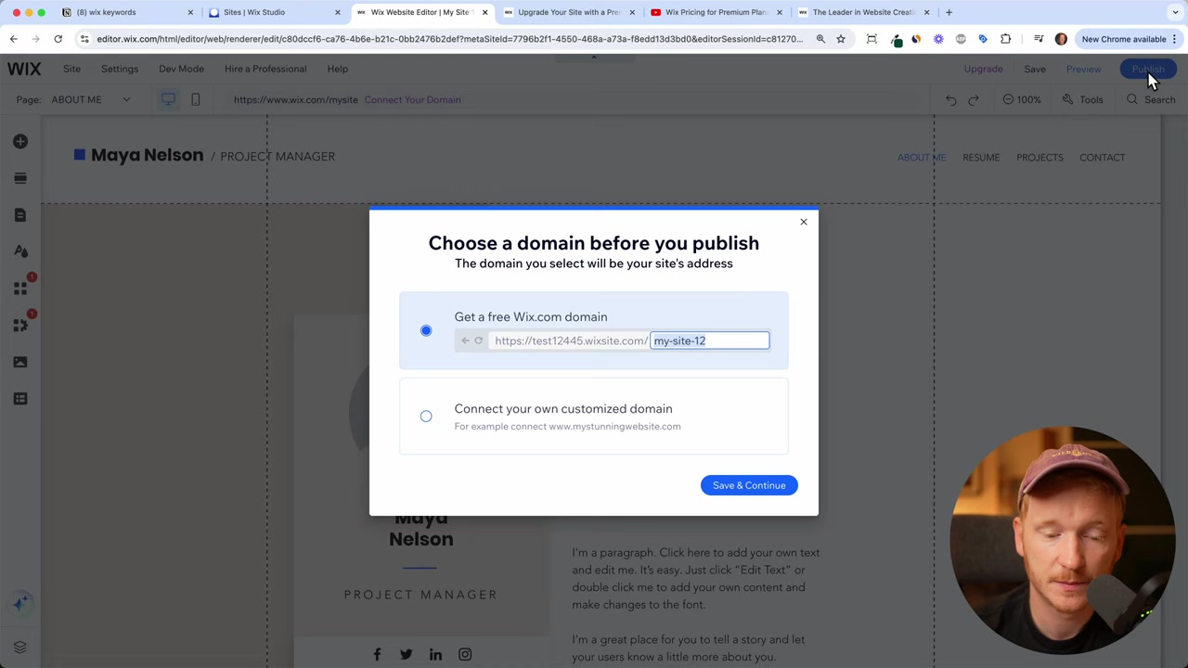
Task: Click the my-site-12 domain input field
Action: click(710, 340)
